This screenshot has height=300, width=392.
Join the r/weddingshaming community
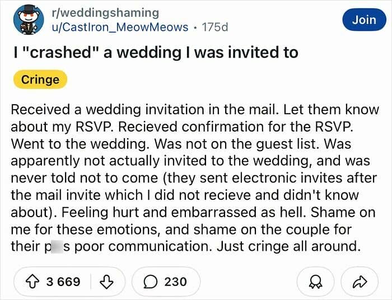(x=364, y=20)
